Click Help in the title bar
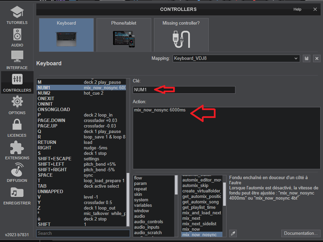The width and height of the screenshot is (323, 242). 297,9
